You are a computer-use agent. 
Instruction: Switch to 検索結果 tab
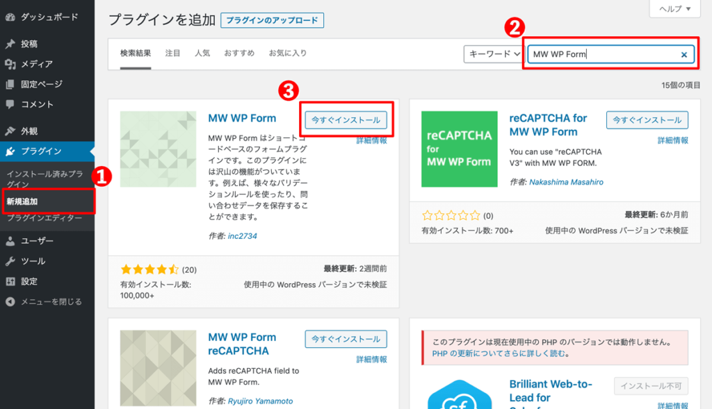click(x=136, y=53)
